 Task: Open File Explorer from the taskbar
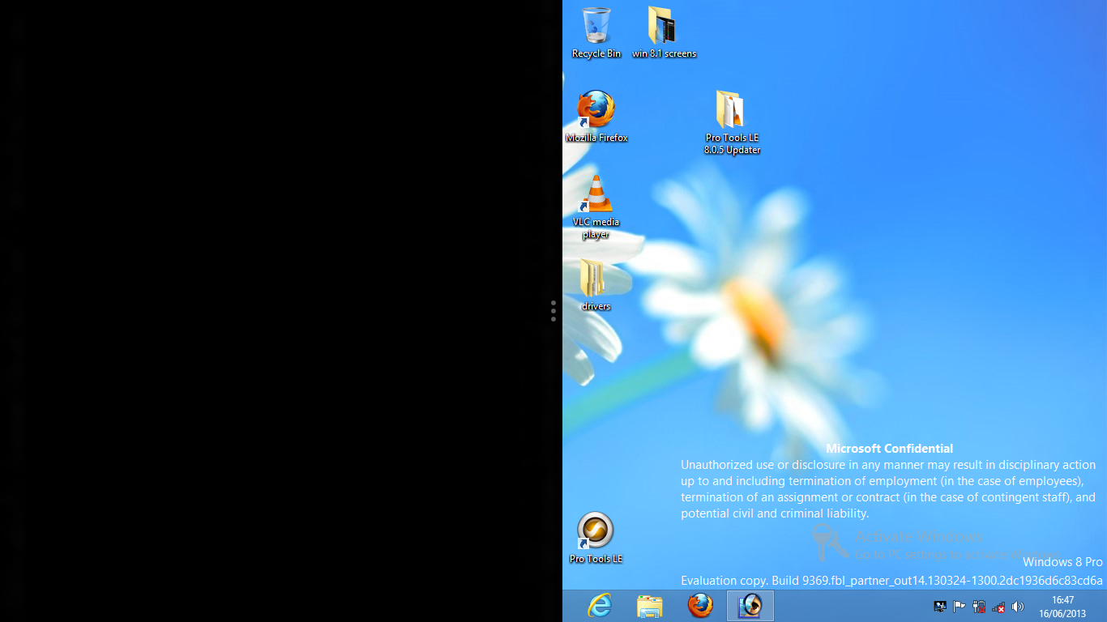click(x=650, y=606)
